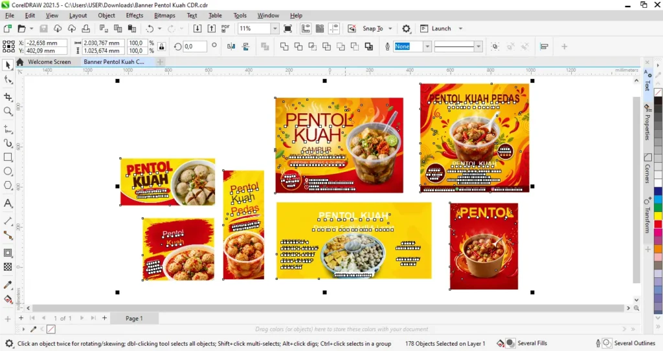Click Publish to PDF icon
This screenshot has width=663, height=351.
pyautogui.click(x=225, y=28)
